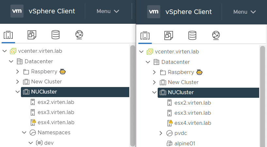Viewport: 267px width, 147px height.
Task: Open Storage view in left window
Action: coord(55,35)
